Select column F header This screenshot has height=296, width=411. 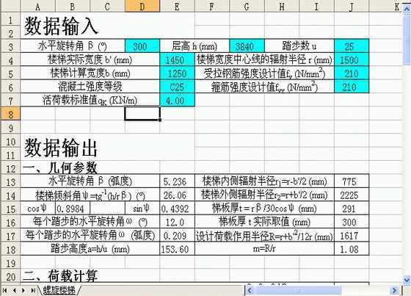212,7
